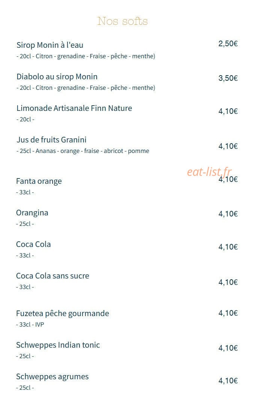The height and width of the screenshot is (395, 257).
Task: Select Jus de fruits Granini
Action: [51, 139]
